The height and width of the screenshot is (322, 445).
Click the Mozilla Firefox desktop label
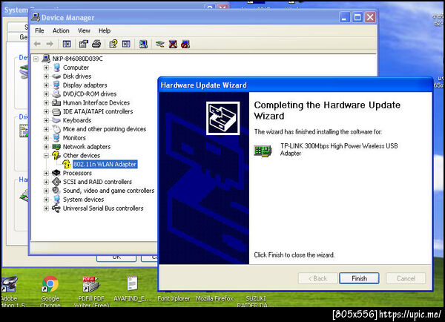[x=214, y=298]
